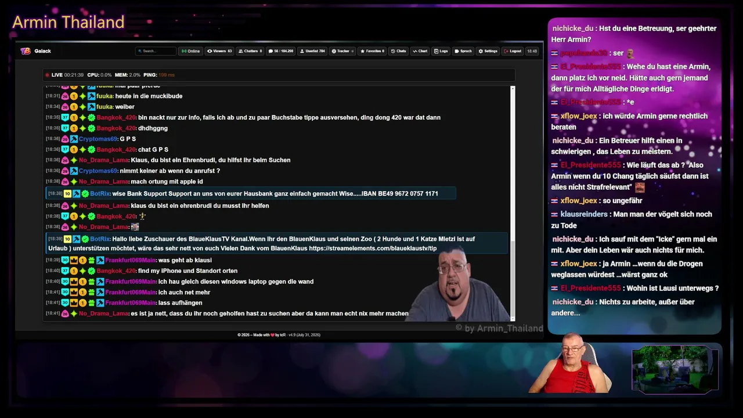Image resolution: width=743 pixels, height=418 pixels.
Task: Click klausreinders username in right chat
Action: pos(584,214)
